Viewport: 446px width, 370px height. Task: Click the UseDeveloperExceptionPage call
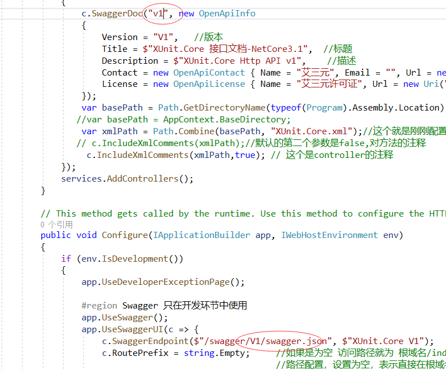[x=166, y=282]
